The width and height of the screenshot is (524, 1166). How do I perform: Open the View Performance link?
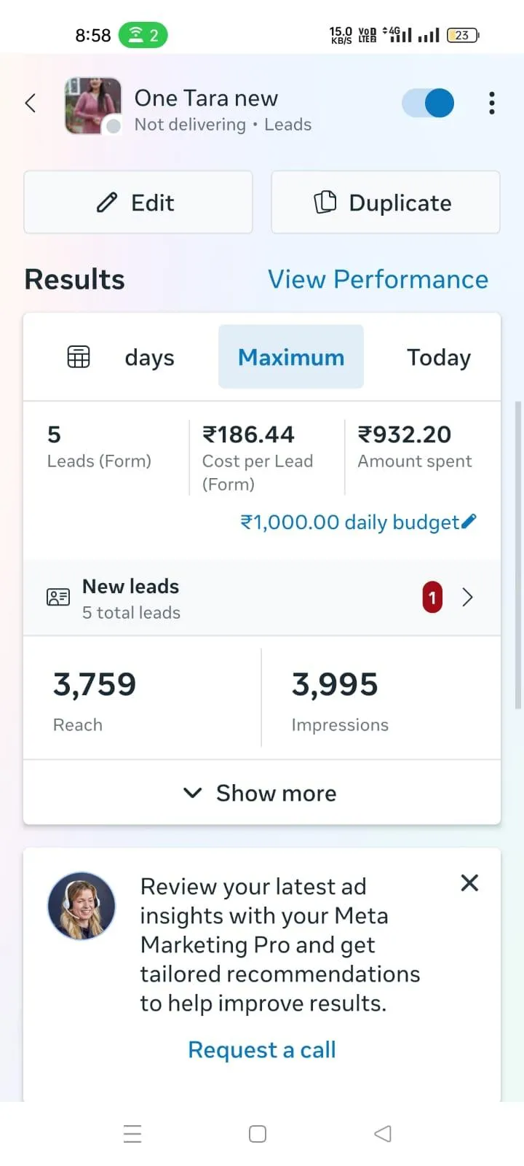pyautogui.click(x=378, y=279)
